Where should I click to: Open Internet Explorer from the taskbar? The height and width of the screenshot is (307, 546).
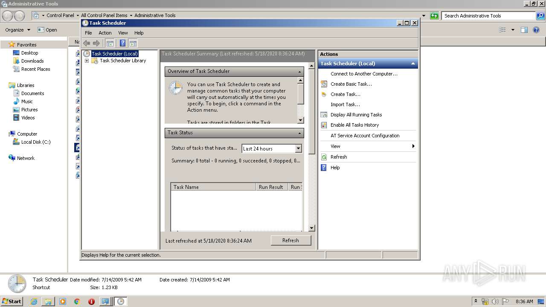pos(34,301)
